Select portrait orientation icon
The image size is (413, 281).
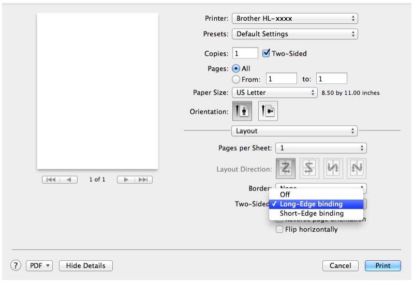pos(242,111)
